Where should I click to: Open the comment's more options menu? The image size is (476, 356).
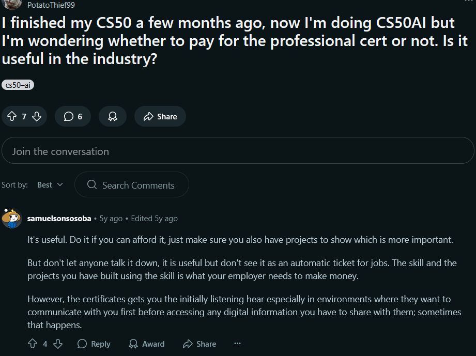pyautogui.click(x=237, y=344)
